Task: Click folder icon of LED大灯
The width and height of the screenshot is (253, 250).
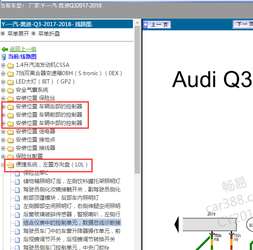Action: (x=10, y=82)
